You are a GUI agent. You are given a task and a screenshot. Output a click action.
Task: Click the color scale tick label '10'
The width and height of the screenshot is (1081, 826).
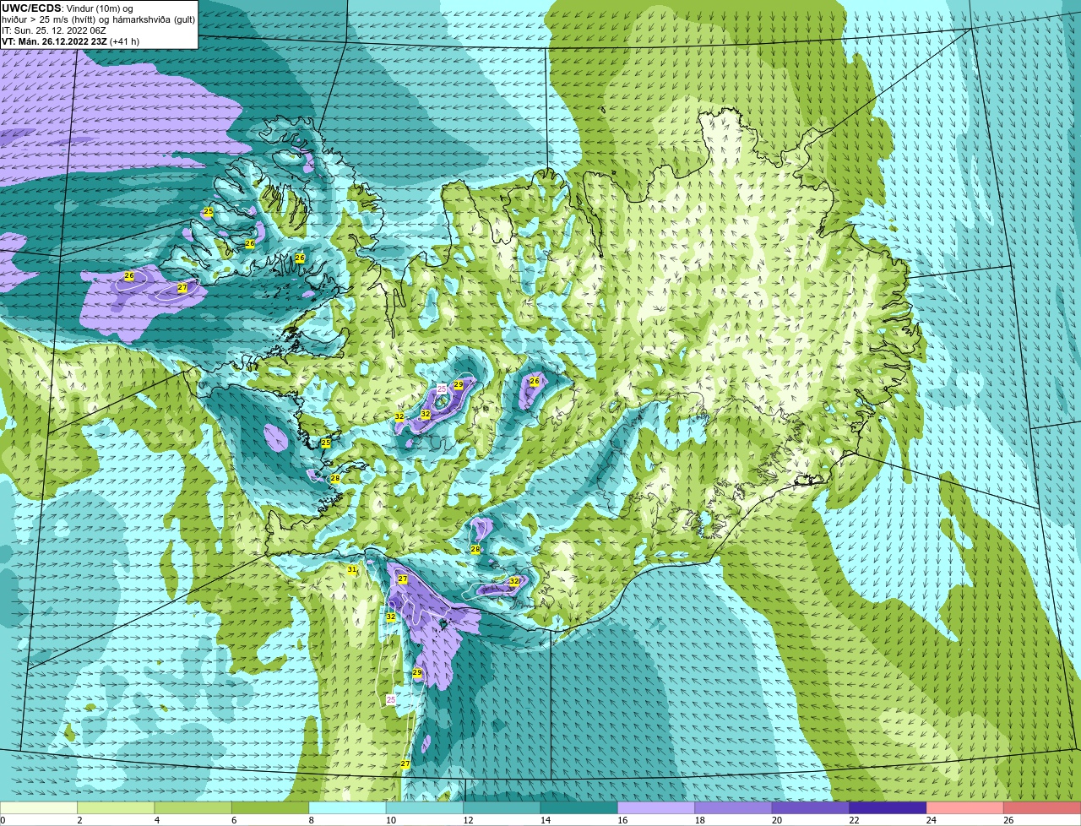point(390,820)
